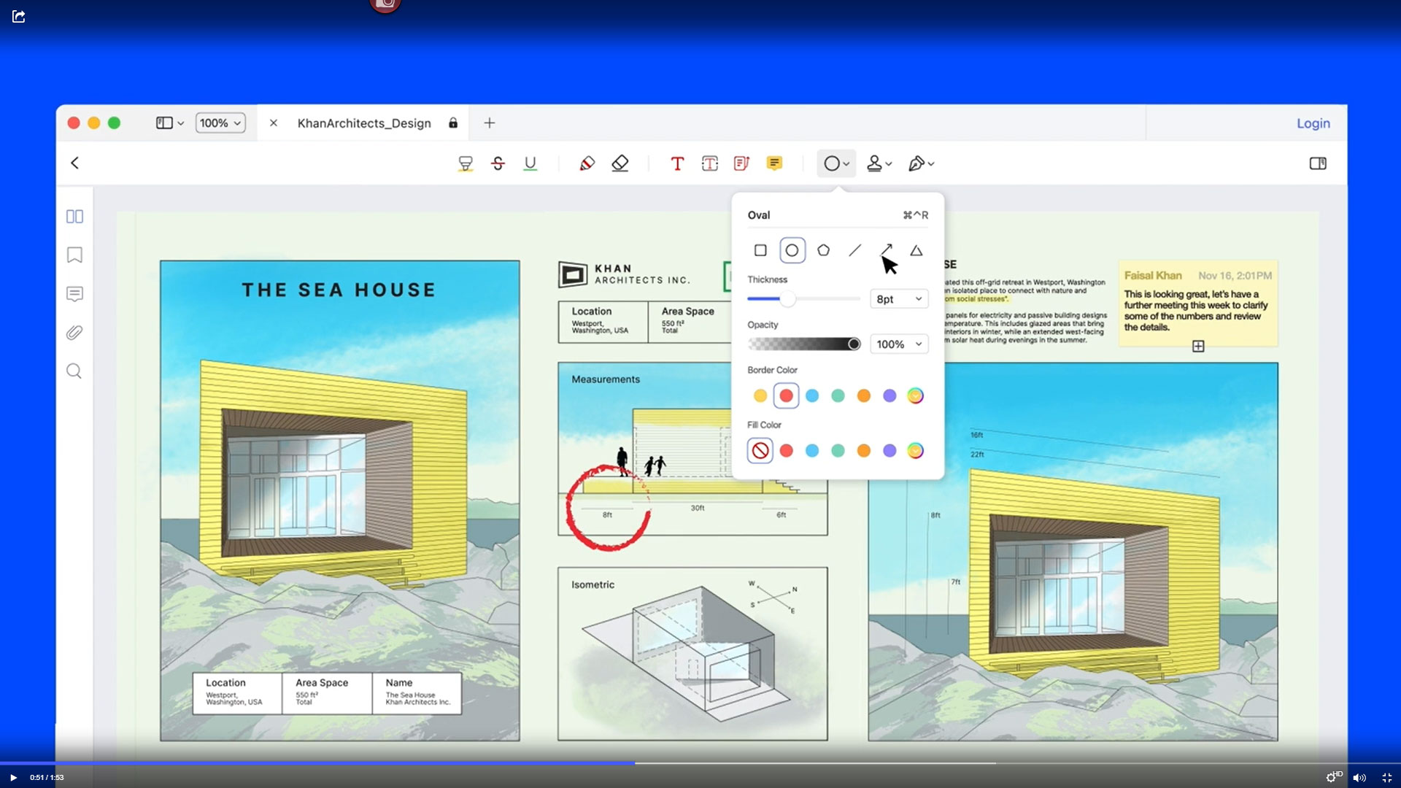Image resolution: width=1401 pixels, height=788 pixels.
Task: Adjust the Opacity slider
Action: (x=803, y=344)
